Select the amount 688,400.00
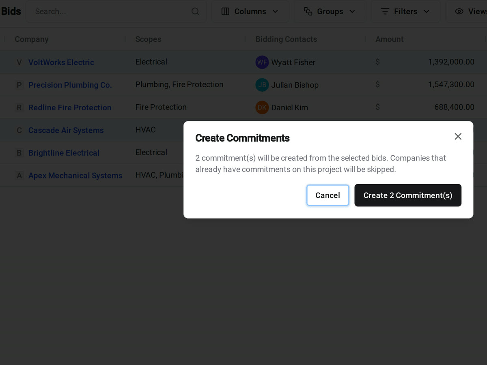 tap(454, 107)
